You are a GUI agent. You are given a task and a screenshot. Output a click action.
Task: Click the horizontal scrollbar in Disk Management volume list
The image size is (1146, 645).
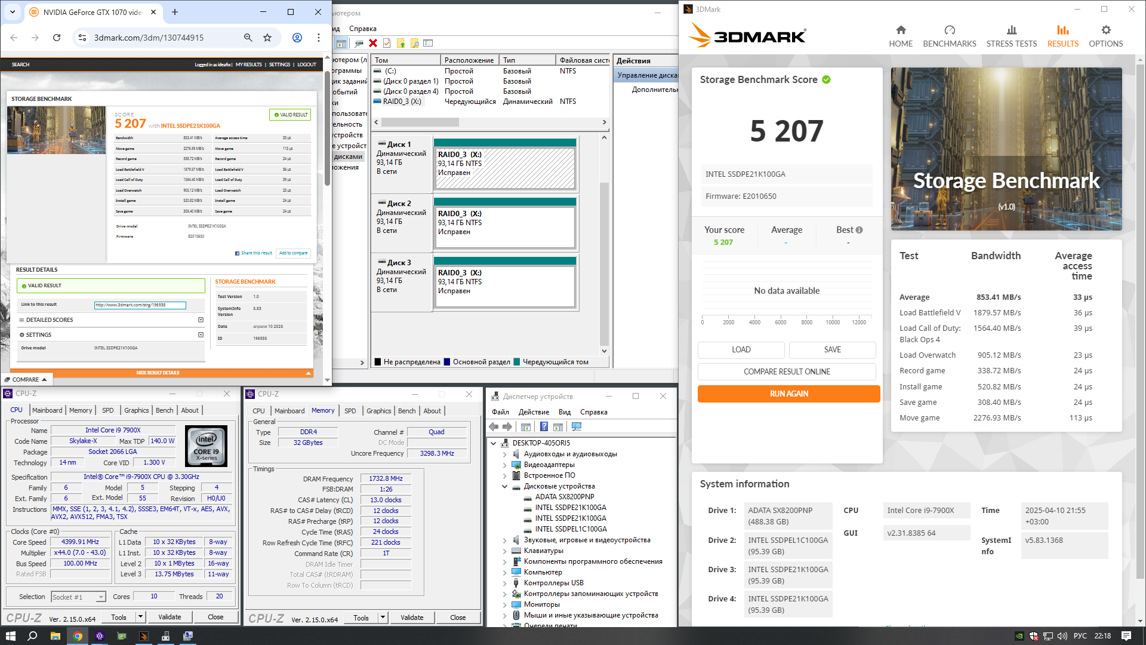[x=420, y=122]
